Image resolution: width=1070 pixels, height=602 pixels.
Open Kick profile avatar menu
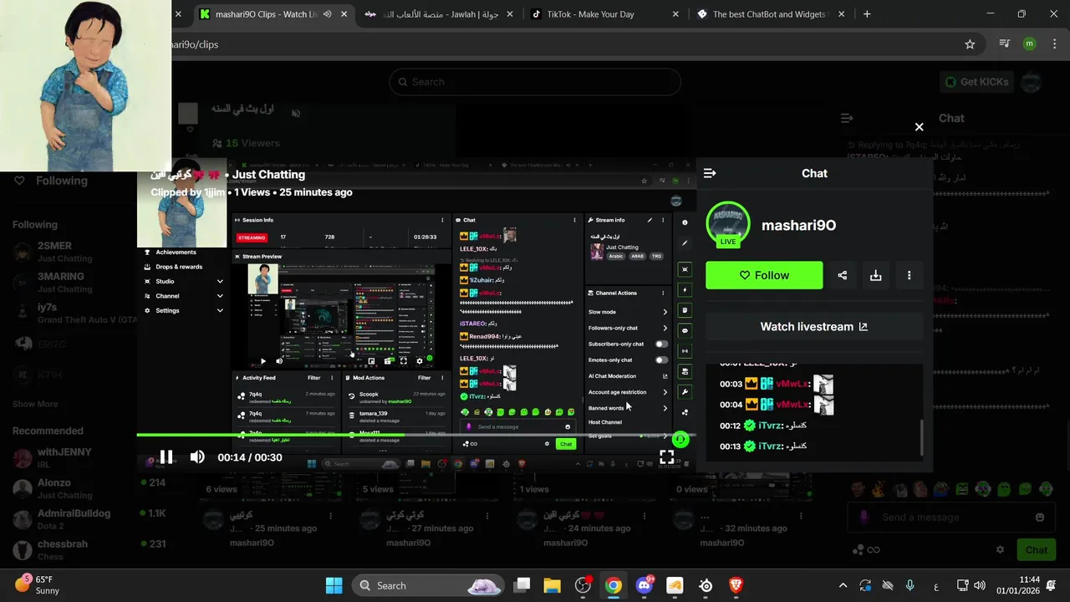(1032, 82)
